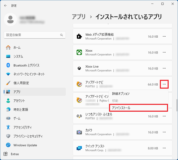Image resolution: width=178 pixels, height=160 pixels.
Task: Click the クイック アシスト app icon
Action: pyautogui.click(x=79, y=148)
